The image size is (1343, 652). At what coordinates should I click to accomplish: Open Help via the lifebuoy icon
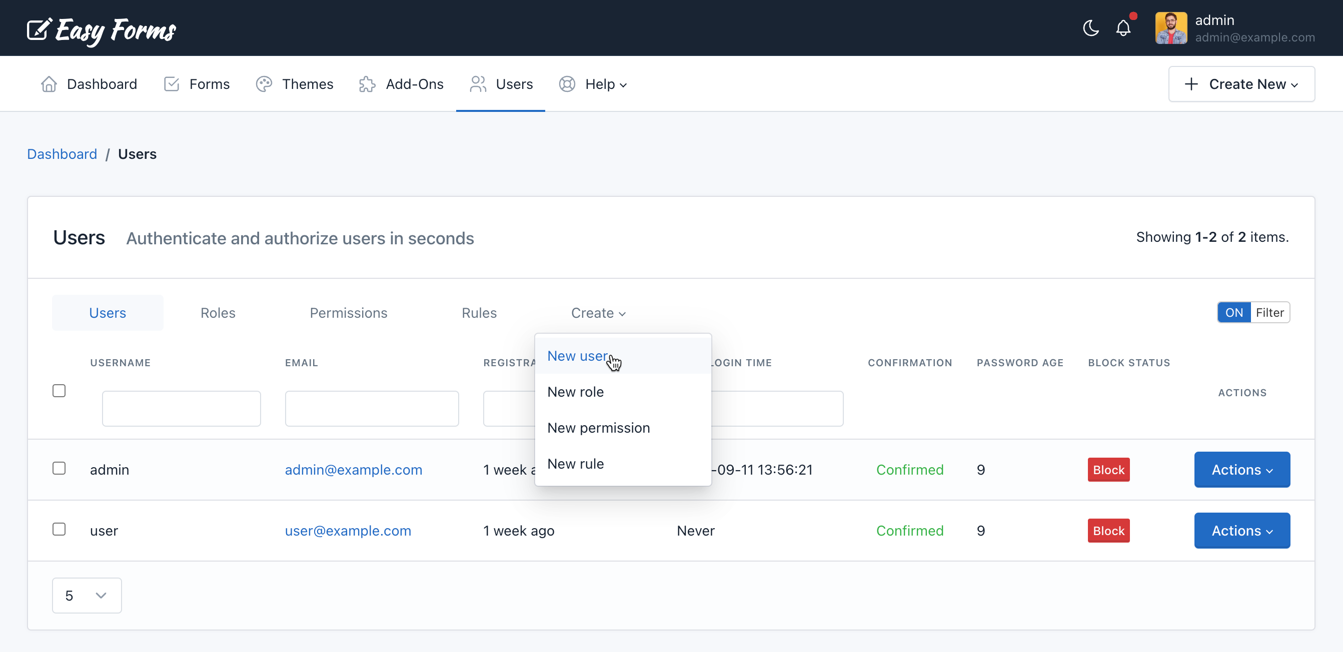(x=566, y=84)
